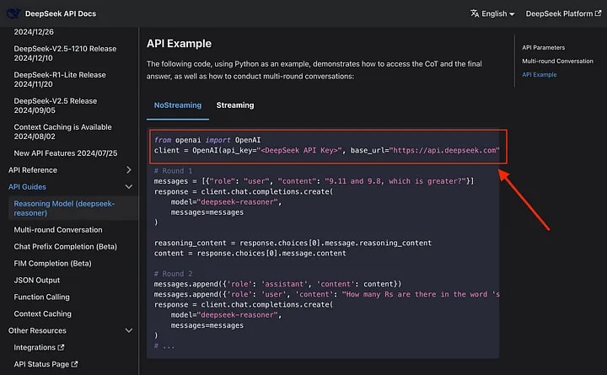Viewport: 607px width, 375px height.
Task: Click external link icon beside Integrations
Action: (61, 347)
